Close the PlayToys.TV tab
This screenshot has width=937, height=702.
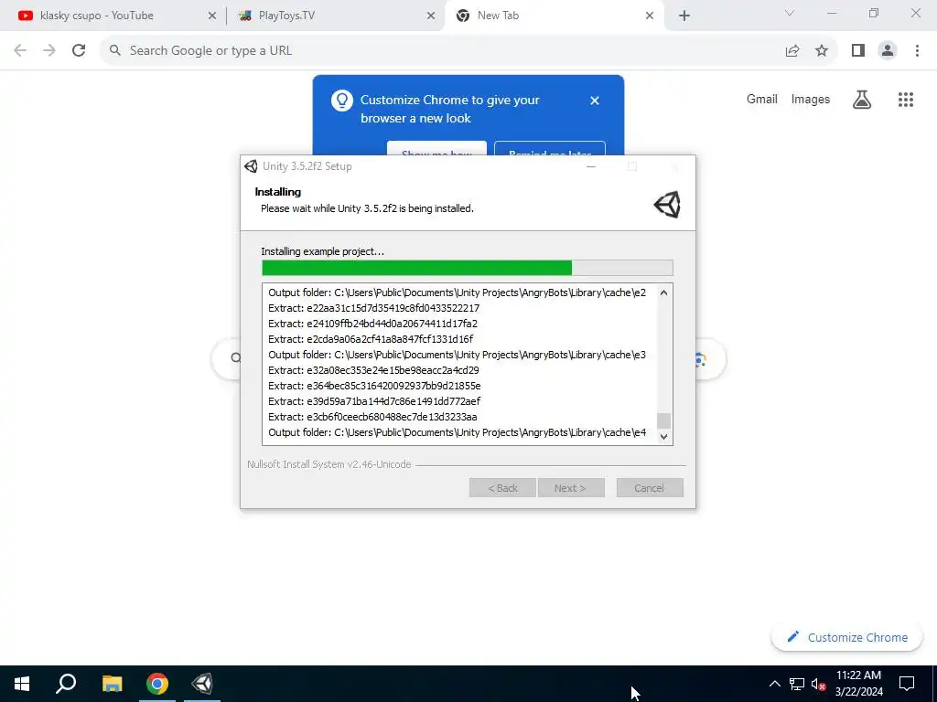pyautogui.click(x=431, y=16)
